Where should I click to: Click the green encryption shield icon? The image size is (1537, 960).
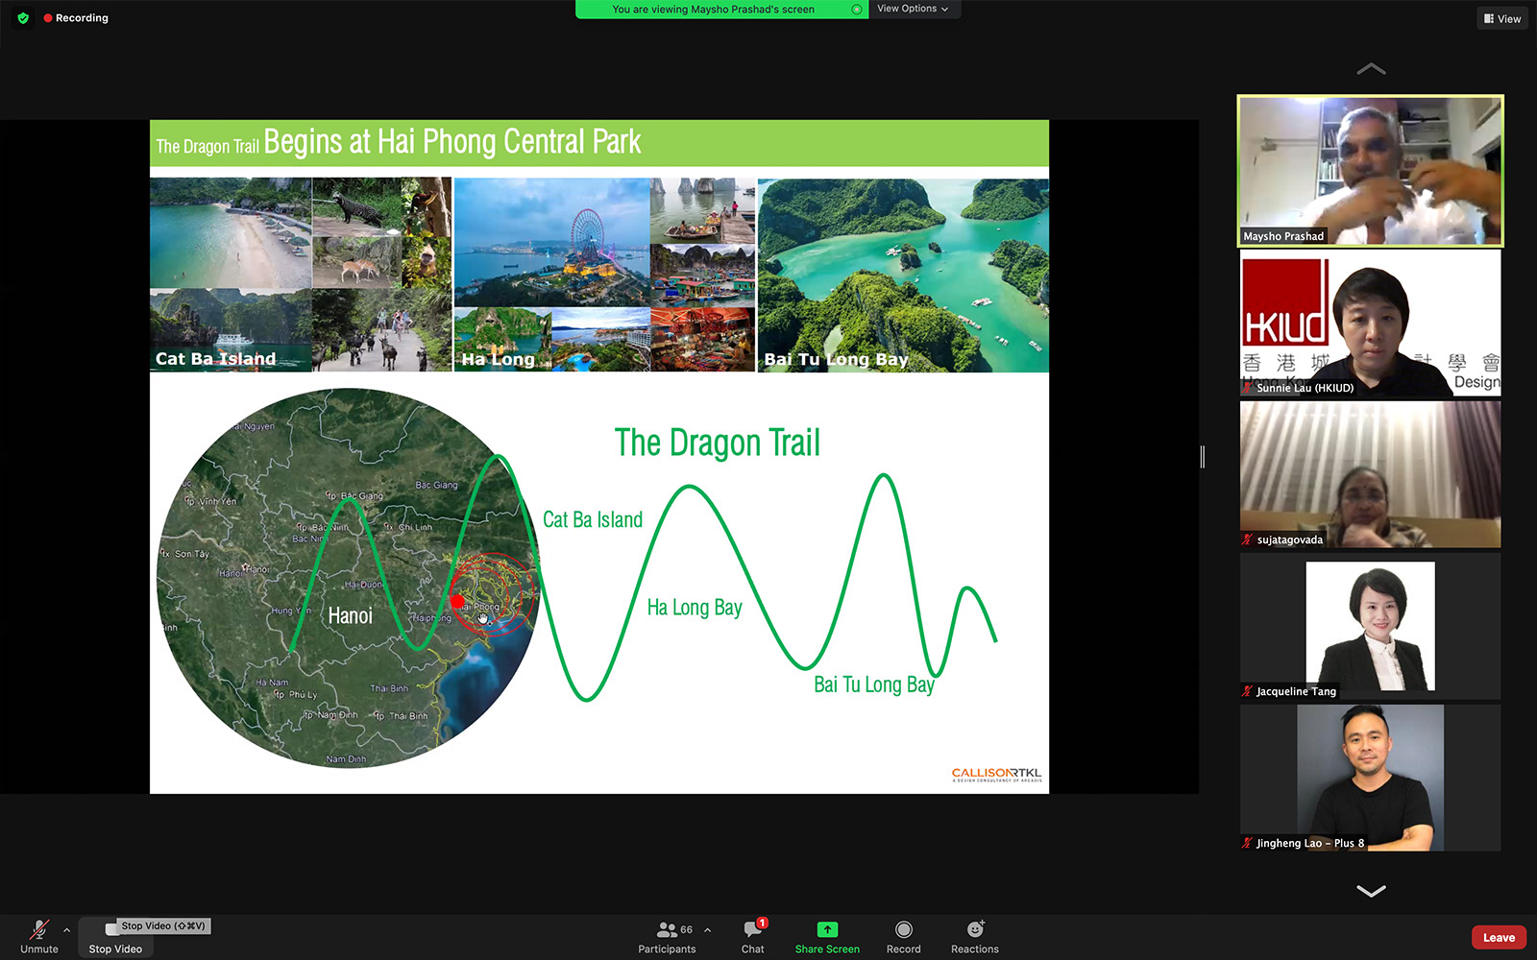click(x=23, y=18)
